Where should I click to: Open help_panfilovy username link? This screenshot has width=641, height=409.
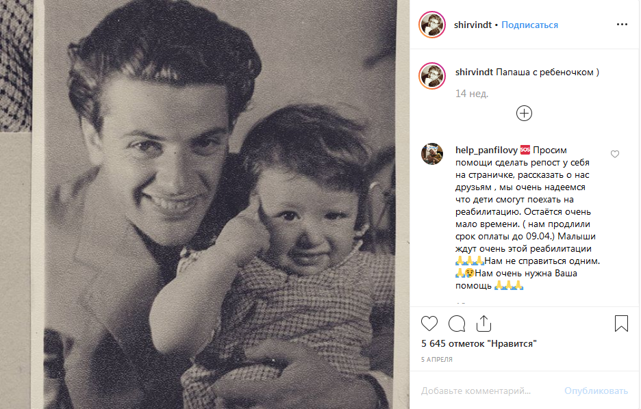point(486,150)
